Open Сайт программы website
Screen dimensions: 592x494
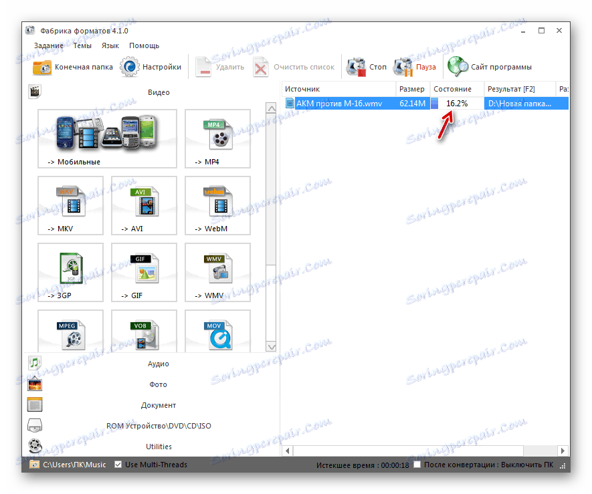pyautogui.click(x=489, y=67)
